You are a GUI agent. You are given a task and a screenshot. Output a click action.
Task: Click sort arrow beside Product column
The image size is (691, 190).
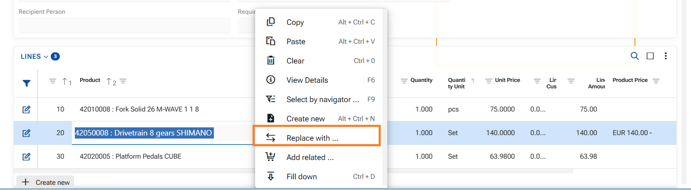click(x=109, y=81)
